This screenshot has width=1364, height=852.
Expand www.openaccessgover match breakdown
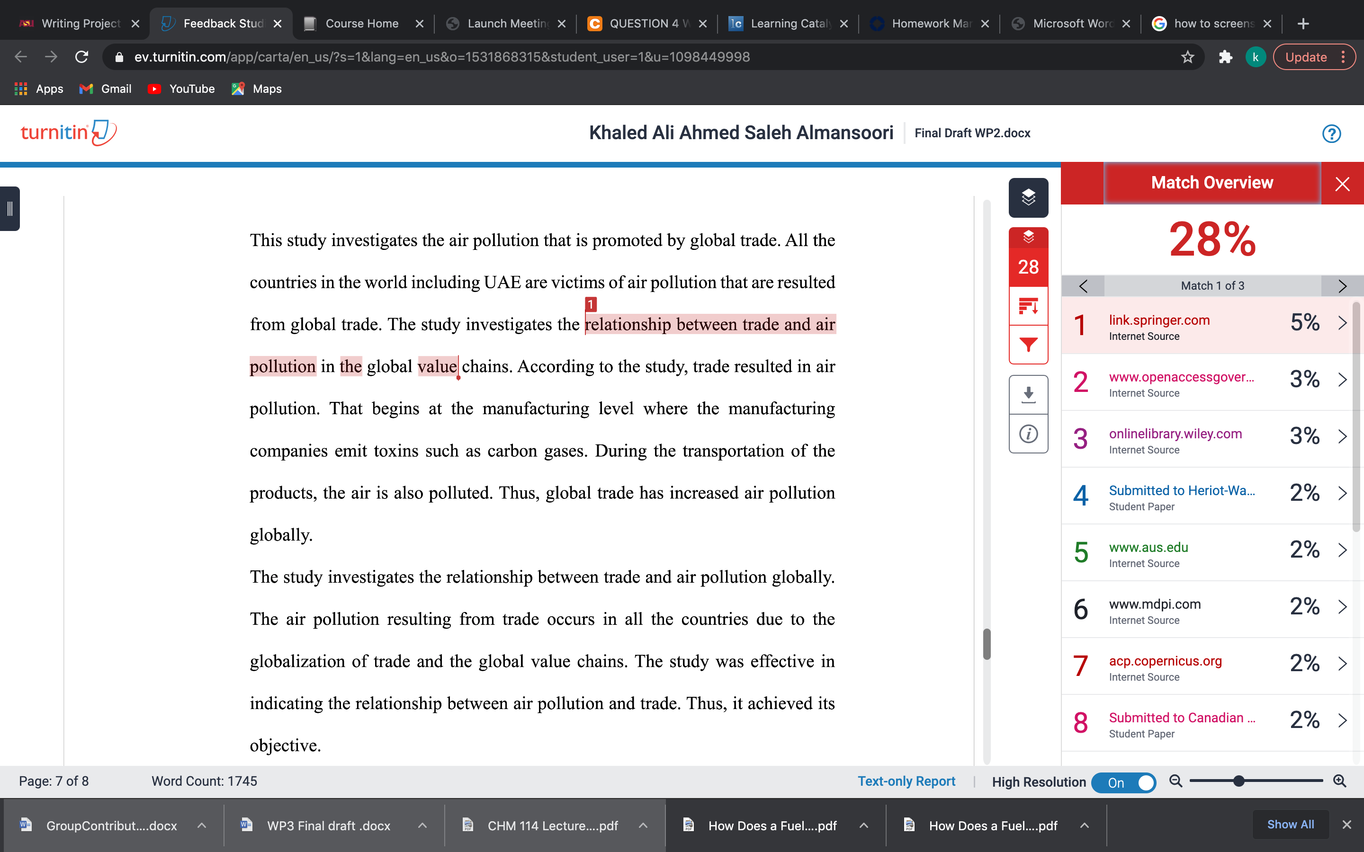coord(1342,380)
